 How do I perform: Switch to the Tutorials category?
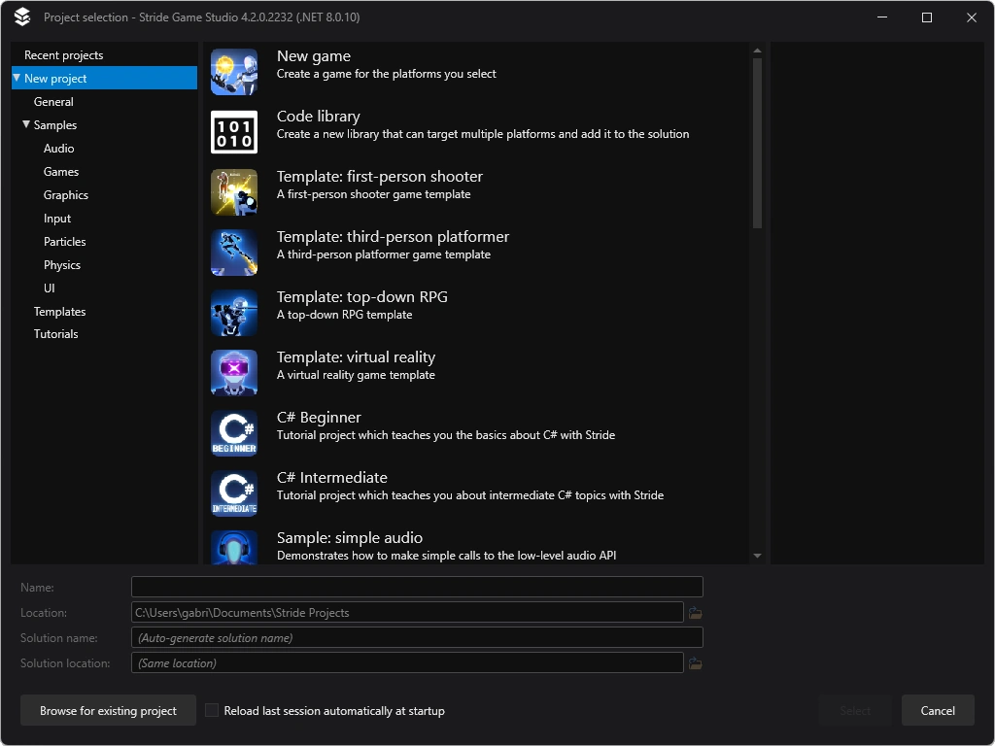pyautogui.click(x=55, y=333)
